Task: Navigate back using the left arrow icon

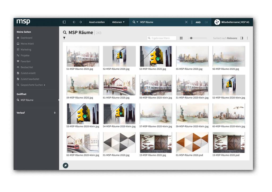Action: click(74, 22)
